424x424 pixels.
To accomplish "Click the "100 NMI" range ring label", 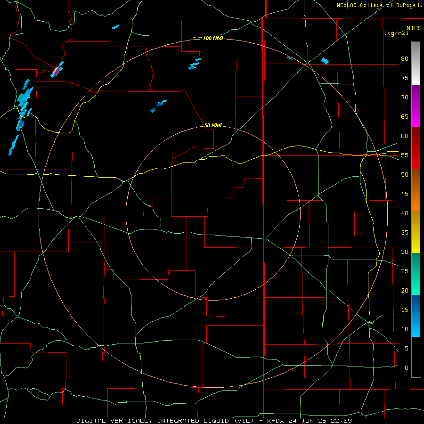I will [x=213, y=39].
